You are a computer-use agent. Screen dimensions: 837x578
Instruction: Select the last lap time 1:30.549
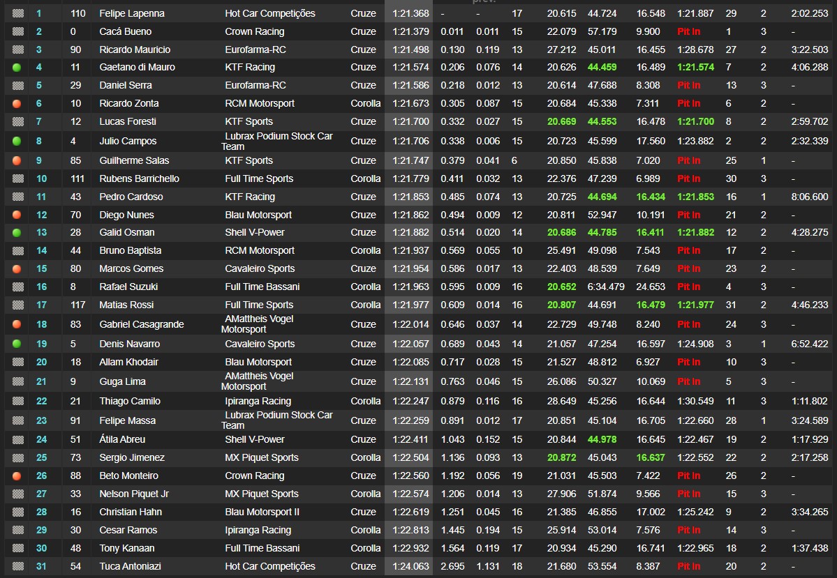(695, 401)
